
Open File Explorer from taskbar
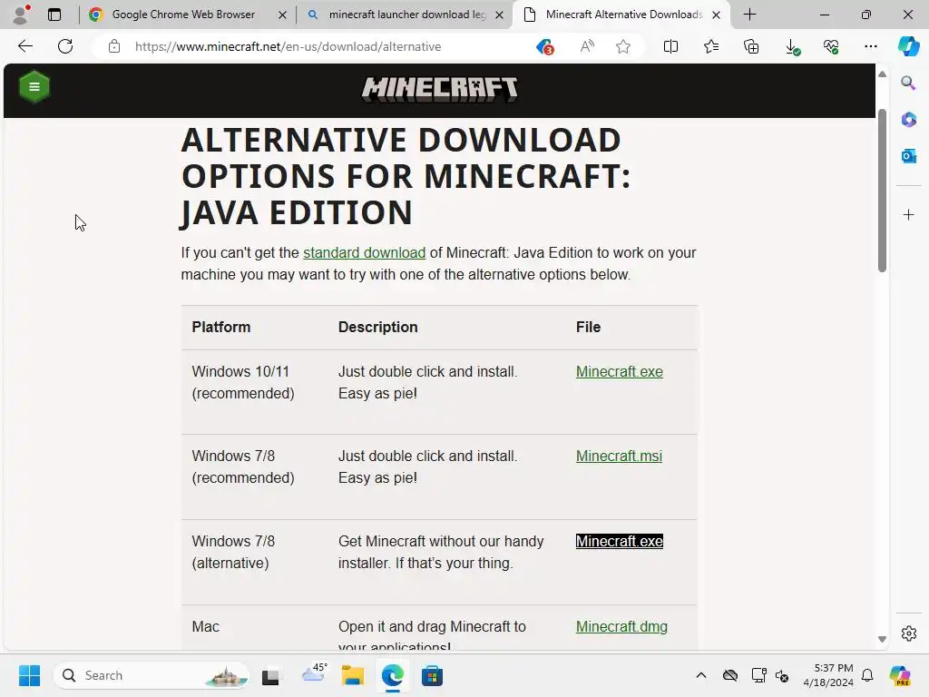(353, 675)
